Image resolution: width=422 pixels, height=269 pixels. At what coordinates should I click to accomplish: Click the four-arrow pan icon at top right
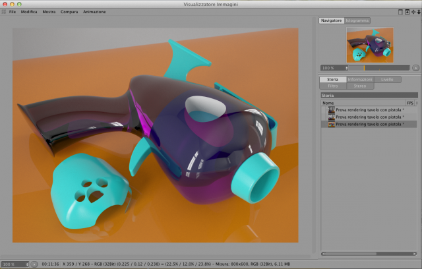[x=413, y=12]
